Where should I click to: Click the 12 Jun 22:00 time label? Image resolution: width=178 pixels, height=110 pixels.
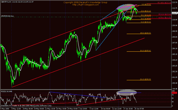click(x=117, y=109)
